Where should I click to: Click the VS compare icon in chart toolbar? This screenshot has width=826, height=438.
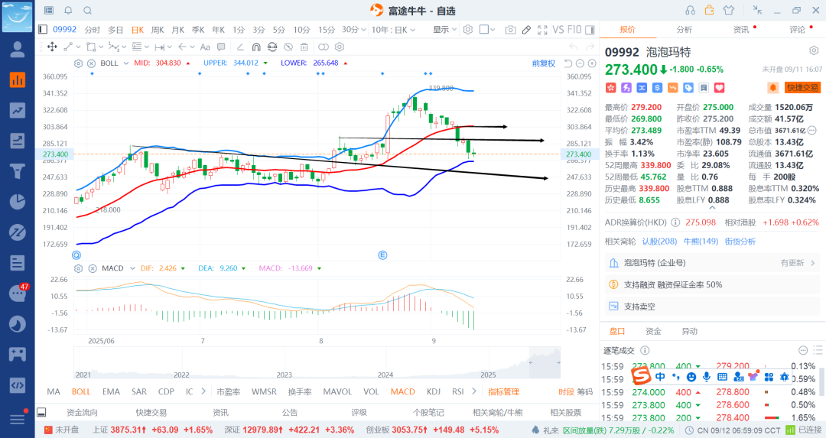[x=558, y=30]
